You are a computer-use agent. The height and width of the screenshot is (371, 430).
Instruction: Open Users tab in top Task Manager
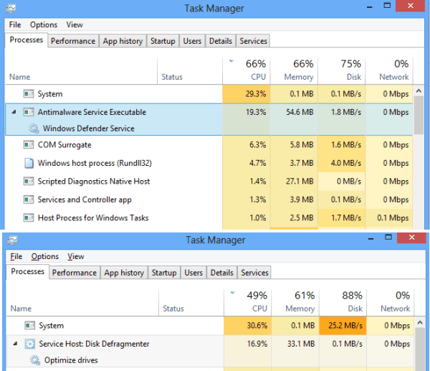[x=192, y=41]
